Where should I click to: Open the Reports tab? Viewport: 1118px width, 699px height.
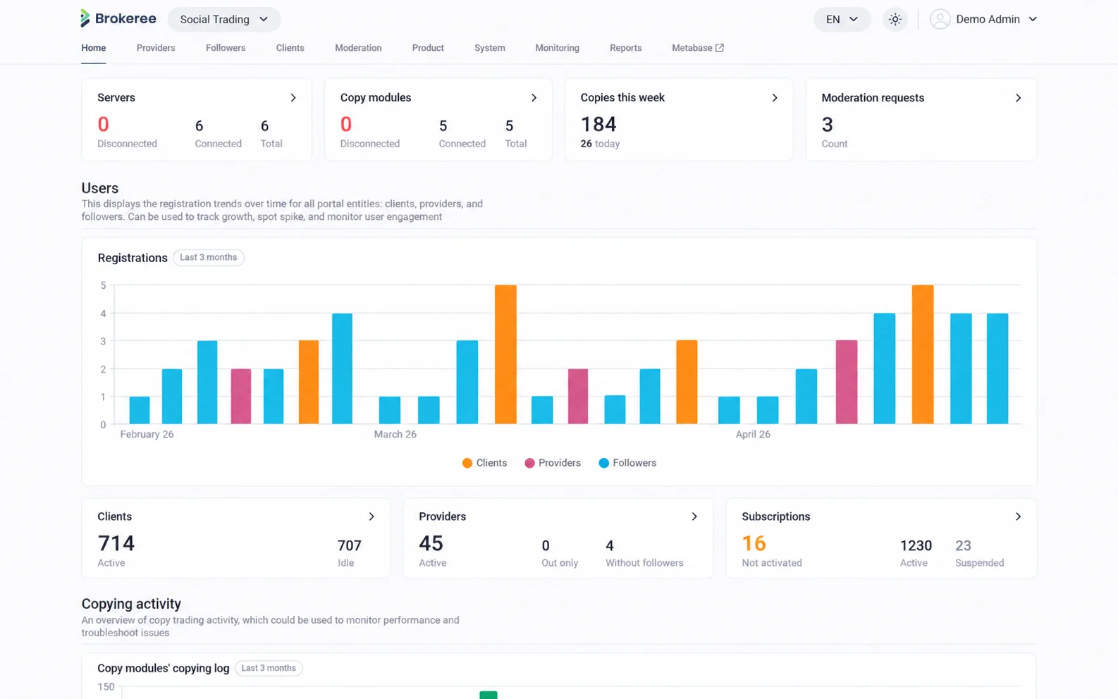coord(626,48)
